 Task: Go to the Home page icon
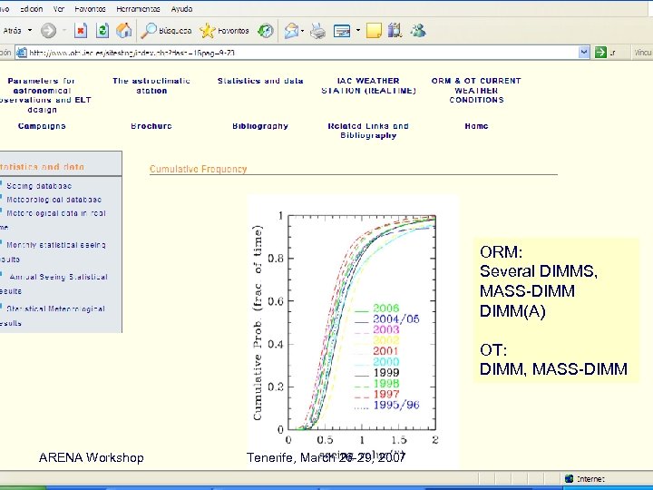[x=123, y=30]
